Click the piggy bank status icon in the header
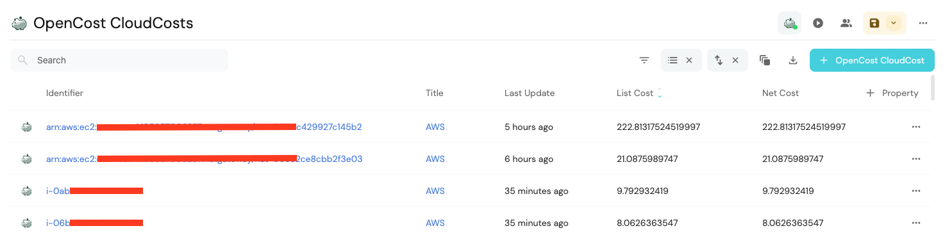This screenshot has height=235, width=945. coord(789,23)
